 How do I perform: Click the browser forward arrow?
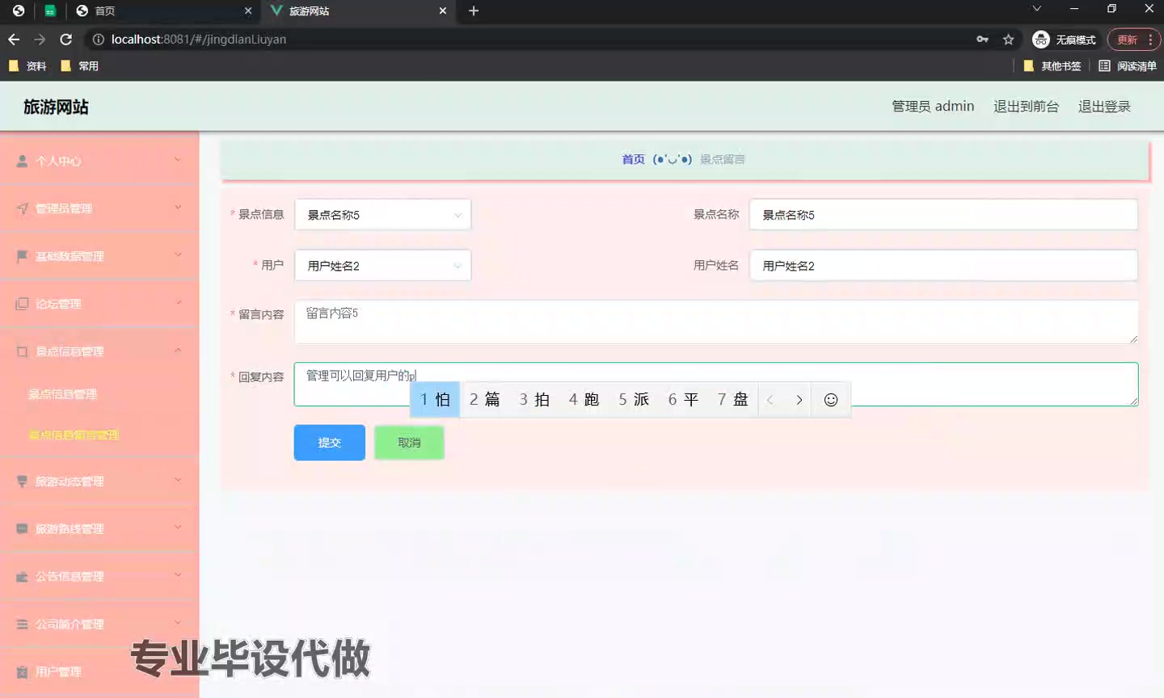[40, 39]
